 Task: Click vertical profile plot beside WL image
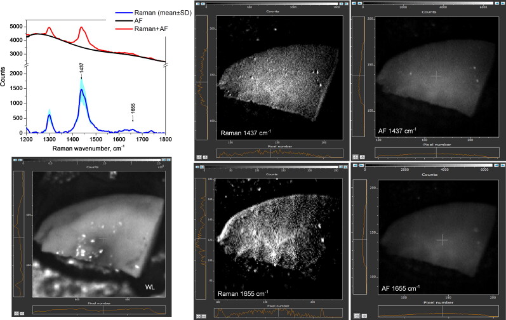pos(18,234)
